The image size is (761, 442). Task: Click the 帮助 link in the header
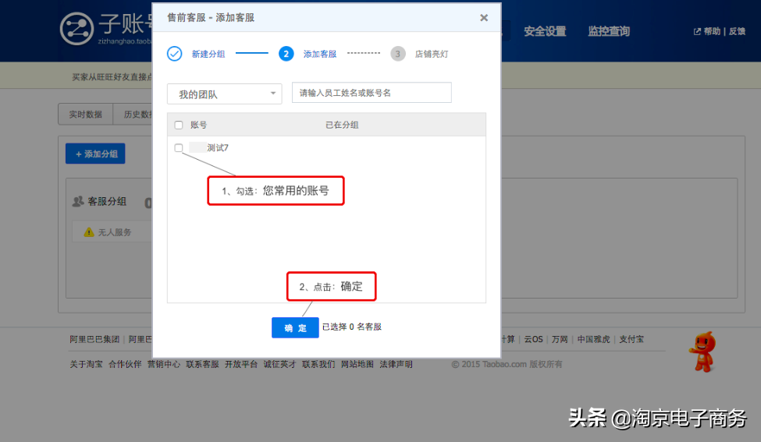click(x=712, y=31)
